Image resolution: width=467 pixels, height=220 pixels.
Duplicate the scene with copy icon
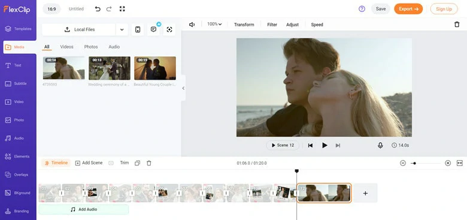137,163
